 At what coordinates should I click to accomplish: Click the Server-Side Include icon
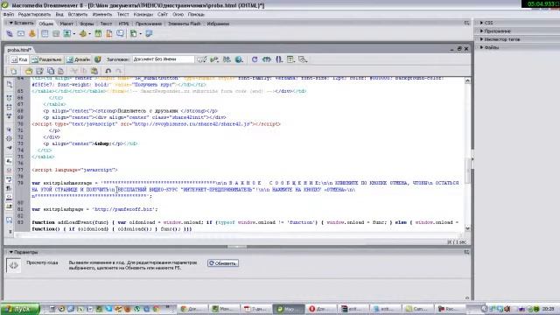click(x=108, y=33)
